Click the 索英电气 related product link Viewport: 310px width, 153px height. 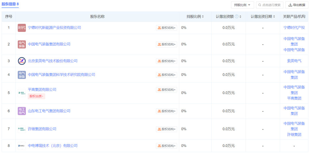(x=294, y=61)
